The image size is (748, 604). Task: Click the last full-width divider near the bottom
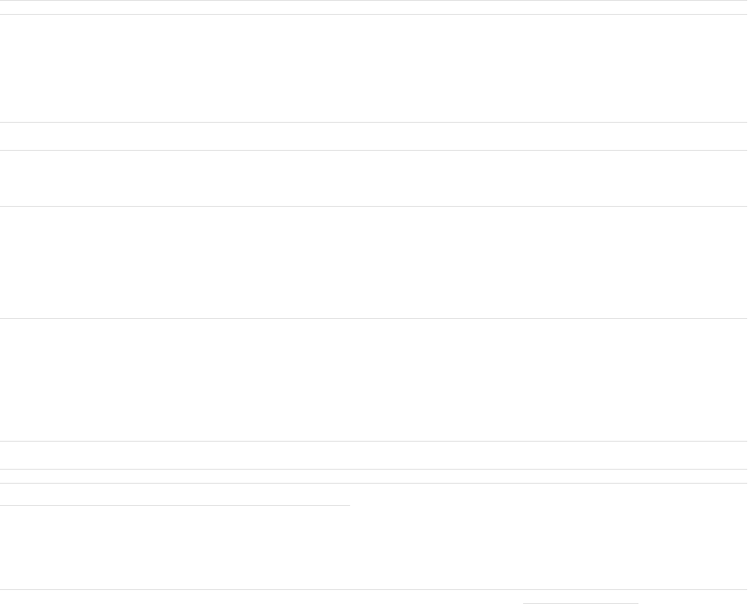373,590
